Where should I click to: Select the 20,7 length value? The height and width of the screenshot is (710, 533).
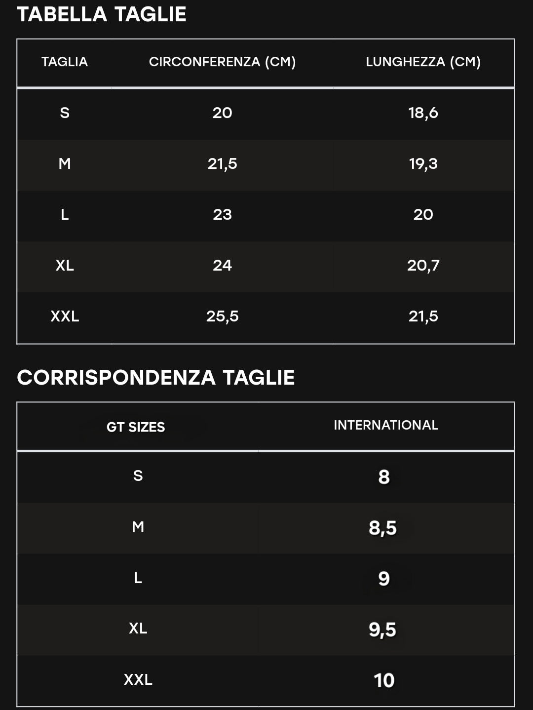tap(423, 266)
